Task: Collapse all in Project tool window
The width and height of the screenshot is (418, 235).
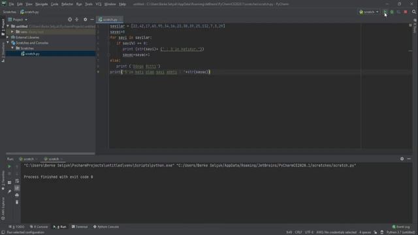Action: pos(77,20)
